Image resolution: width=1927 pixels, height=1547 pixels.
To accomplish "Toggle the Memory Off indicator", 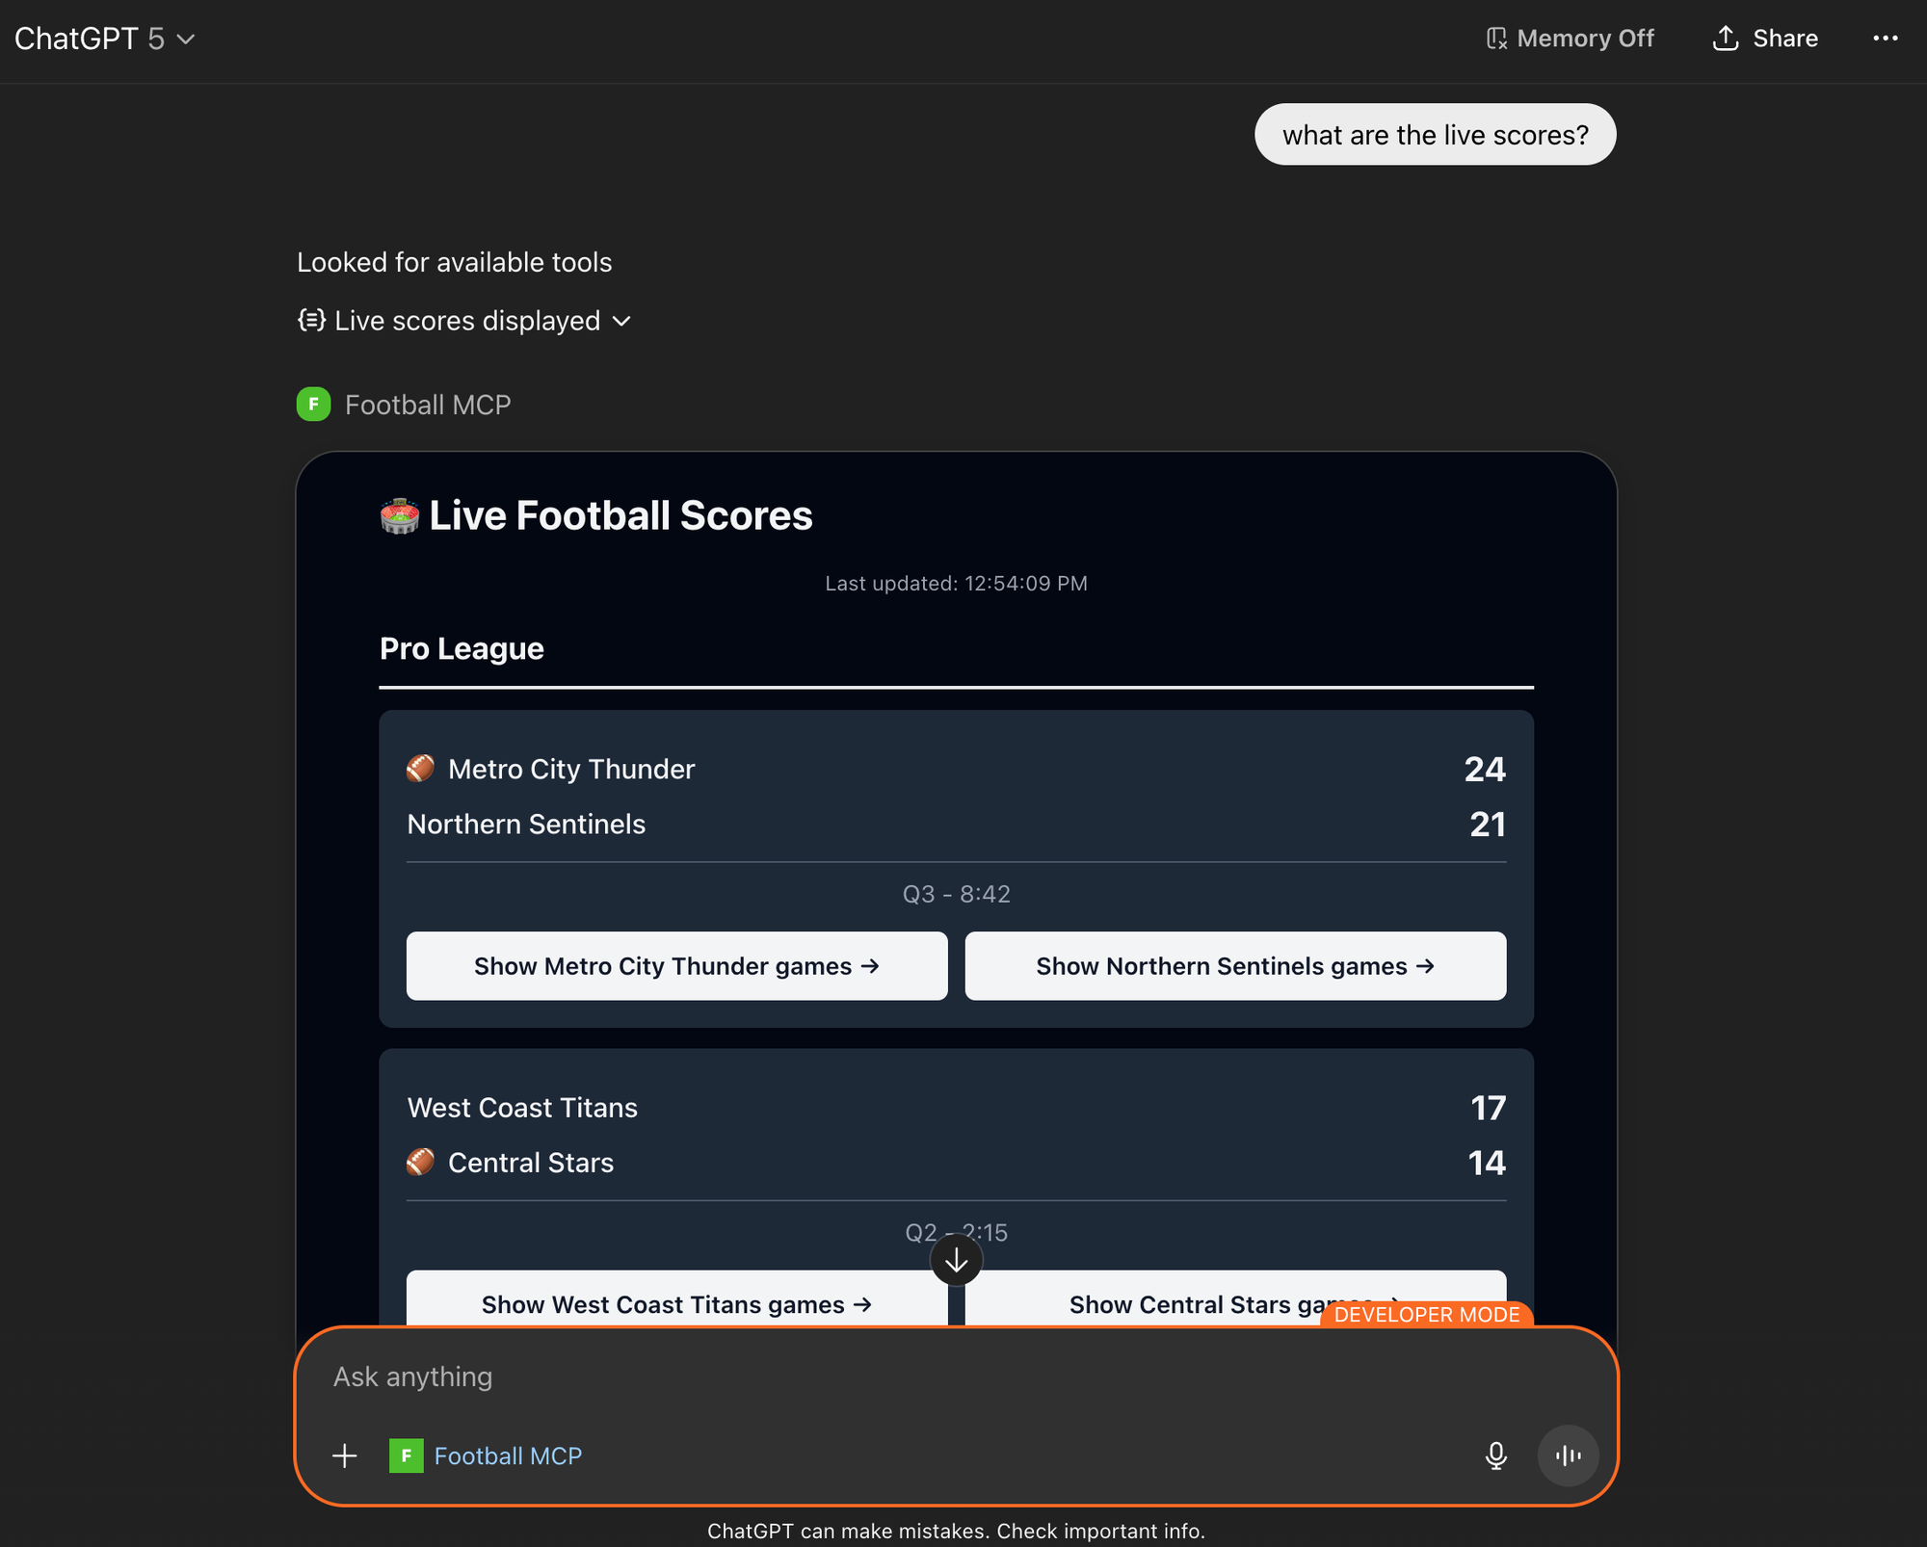I will pyautogui.click(x=1571, y=39).
